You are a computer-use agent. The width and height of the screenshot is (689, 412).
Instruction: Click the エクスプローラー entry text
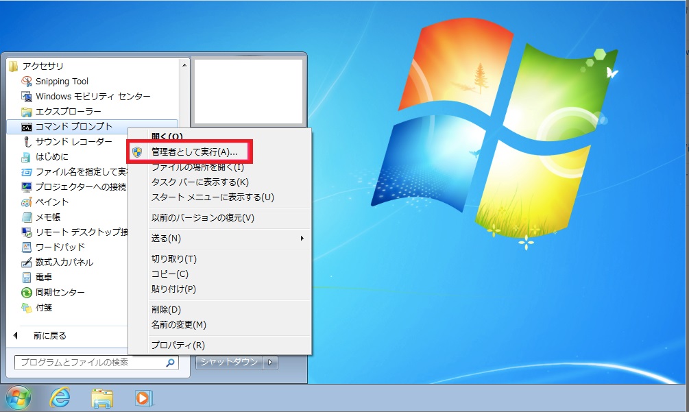pyautogui.click(x=69, y=112)
